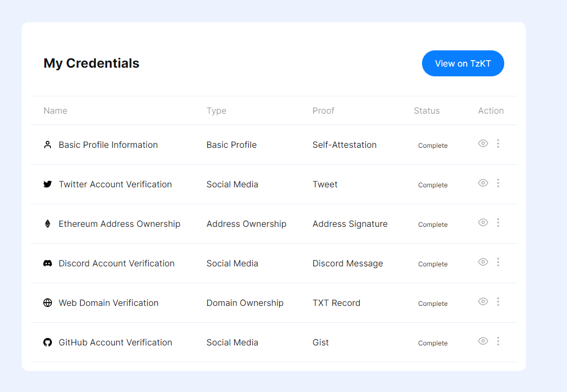View Twitter Account Verification via eye icon
Viewport: 567px width, 392px height.
tap(483, 183)
